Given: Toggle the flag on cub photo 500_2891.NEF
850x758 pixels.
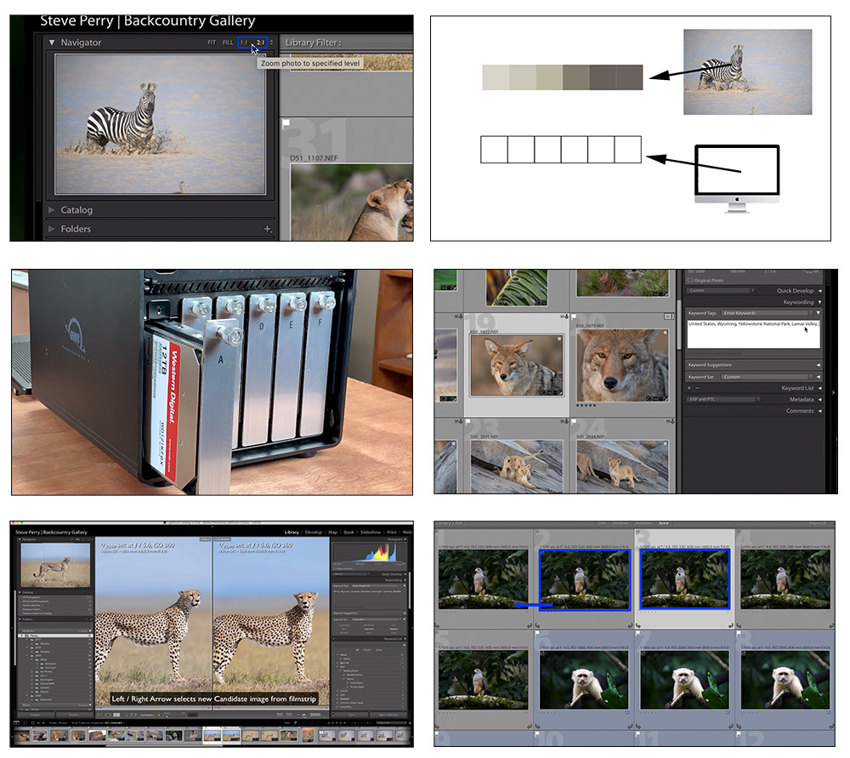Looking at the screenshot, I should [468, 422].
